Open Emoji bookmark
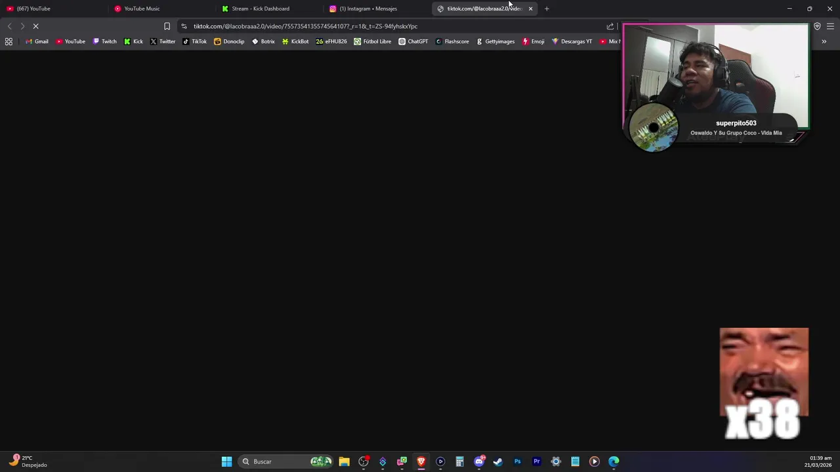This screenshot has height=472, width=840. tap(533, 41)
